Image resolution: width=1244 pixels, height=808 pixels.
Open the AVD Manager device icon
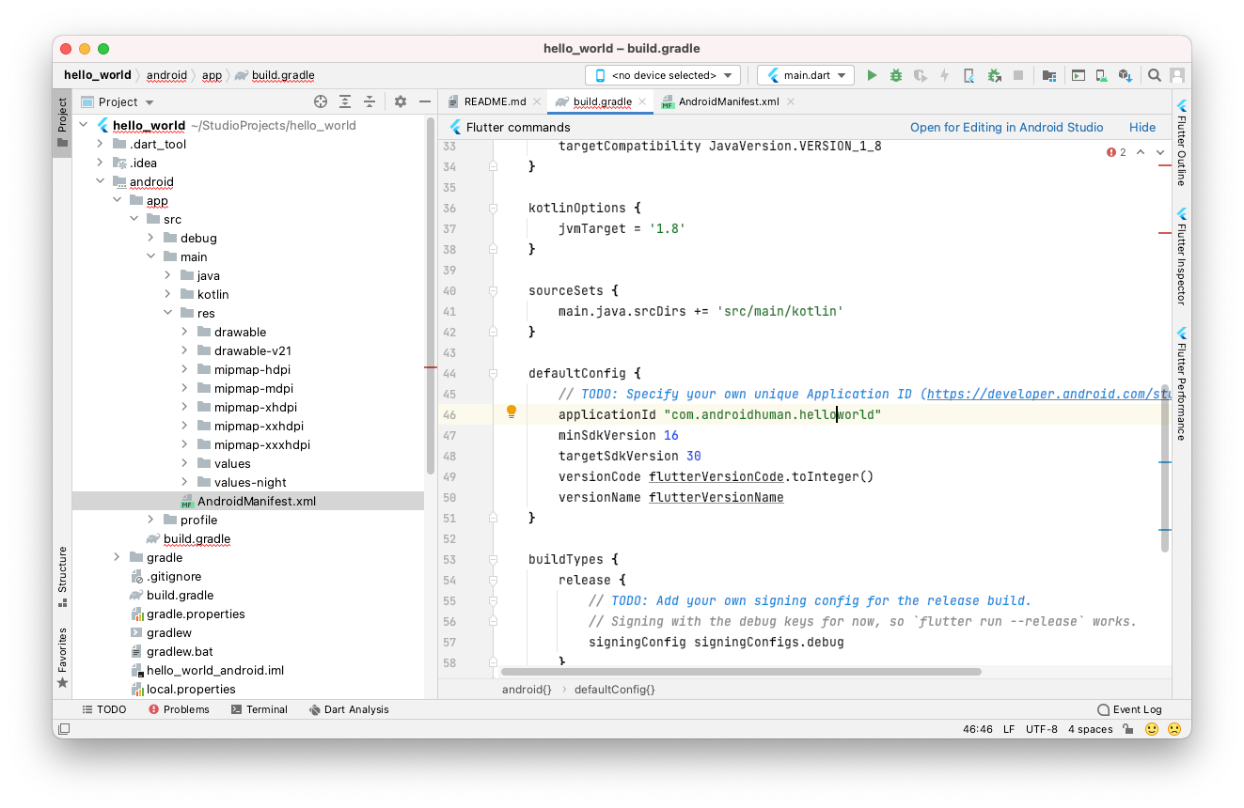(1100, 75)
